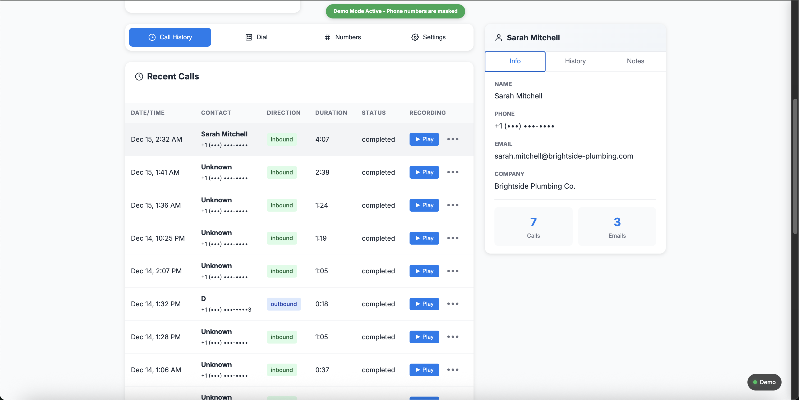Toggle the inbound filter badge on Sarah Mitchell's call
Image resolution: width=799 pixels, height=400 pixels.
(281, 139)
